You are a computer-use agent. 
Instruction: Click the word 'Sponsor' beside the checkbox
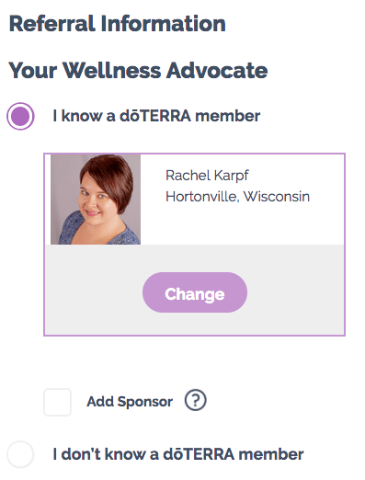coord(145,401)
